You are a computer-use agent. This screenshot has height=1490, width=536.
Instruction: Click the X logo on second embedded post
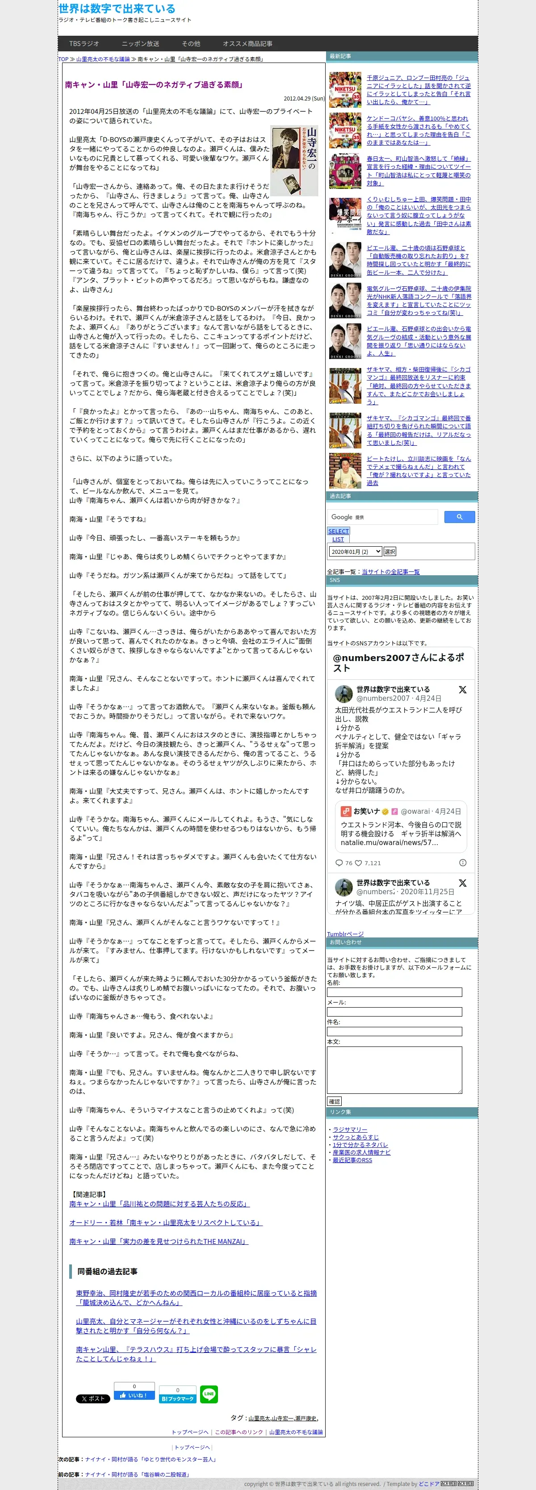[463, 883]
